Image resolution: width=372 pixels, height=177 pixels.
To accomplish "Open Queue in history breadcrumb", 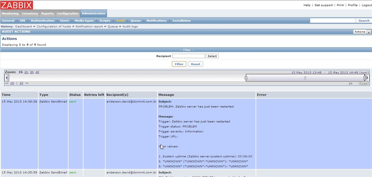I will point(113,26).
